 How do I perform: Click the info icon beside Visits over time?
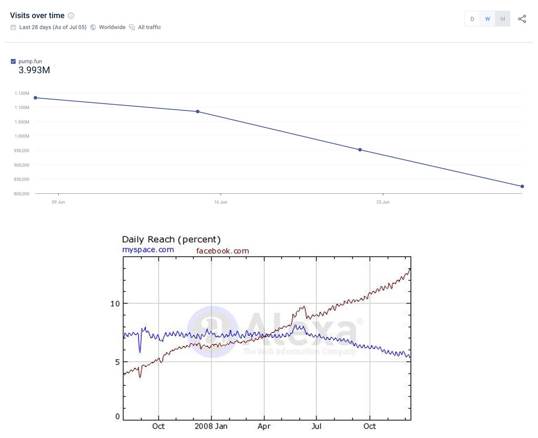click(71, 16)
